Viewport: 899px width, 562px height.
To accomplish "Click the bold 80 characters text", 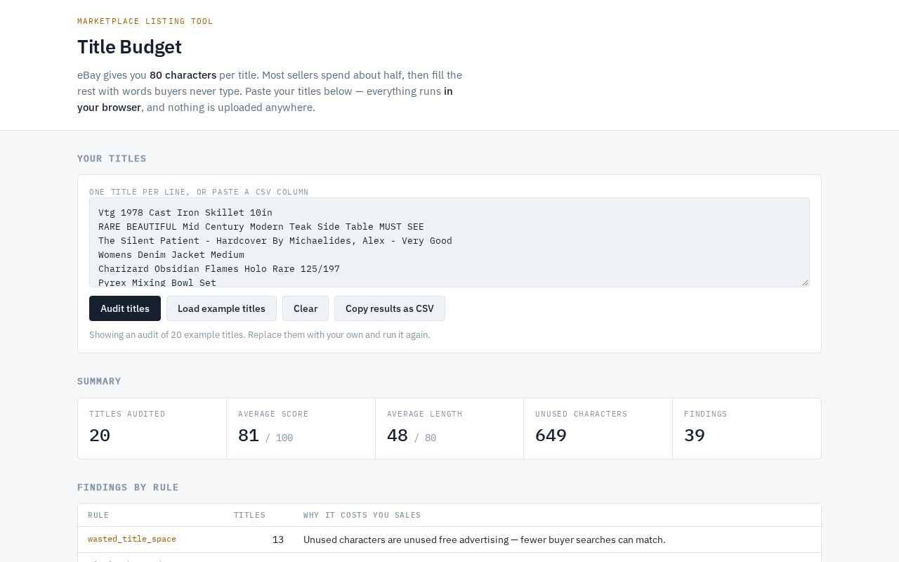I will click(183, 74).
